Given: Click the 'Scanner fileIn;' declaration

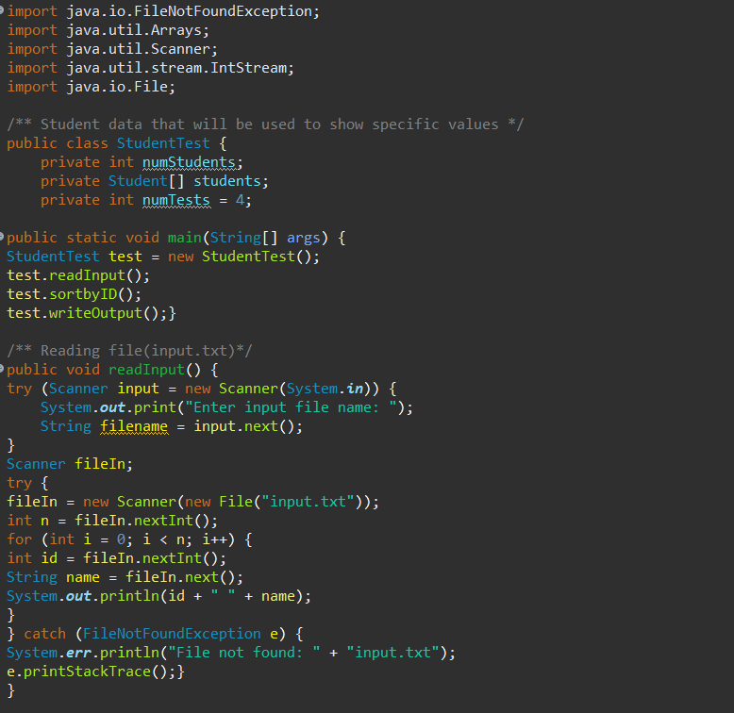Looking at the screenshot, I should pyautogui.click(x=70, y=464).
